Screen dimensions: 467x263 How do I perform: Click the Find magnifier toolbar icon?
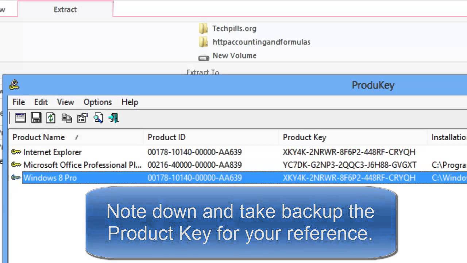98,118
